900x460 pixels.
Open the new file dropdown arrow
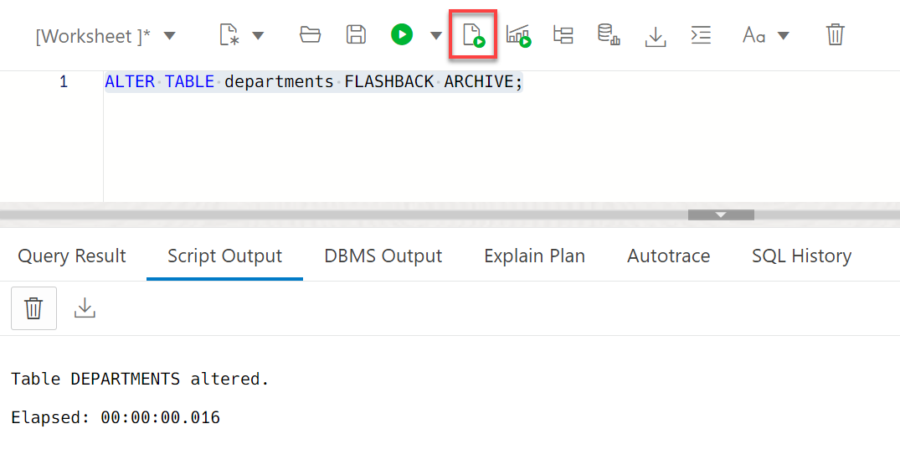click(259, 35)
